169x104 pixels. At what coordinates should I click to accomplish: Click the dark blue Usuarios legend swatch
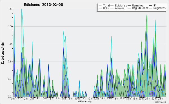pos(129,5)
